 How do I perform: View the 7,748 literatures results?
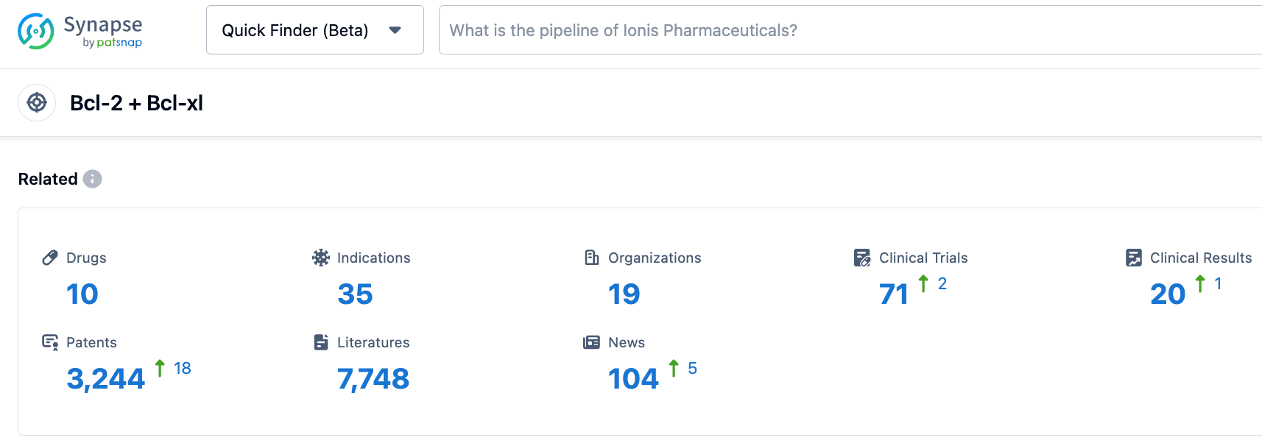click(x=373, y=379)
